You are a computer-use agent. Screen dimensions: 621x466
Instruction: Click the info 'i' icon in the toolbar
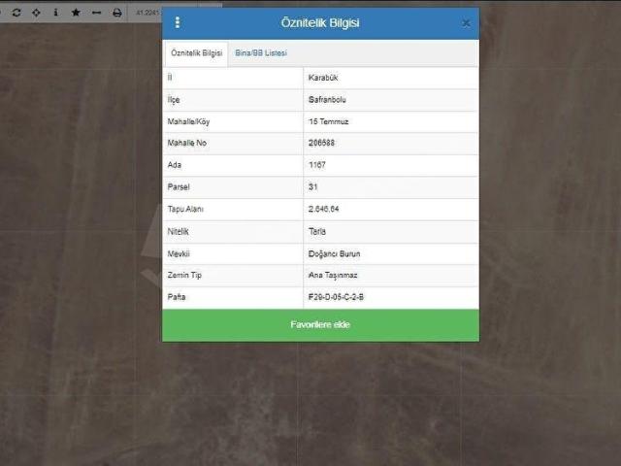coord(56,13)
